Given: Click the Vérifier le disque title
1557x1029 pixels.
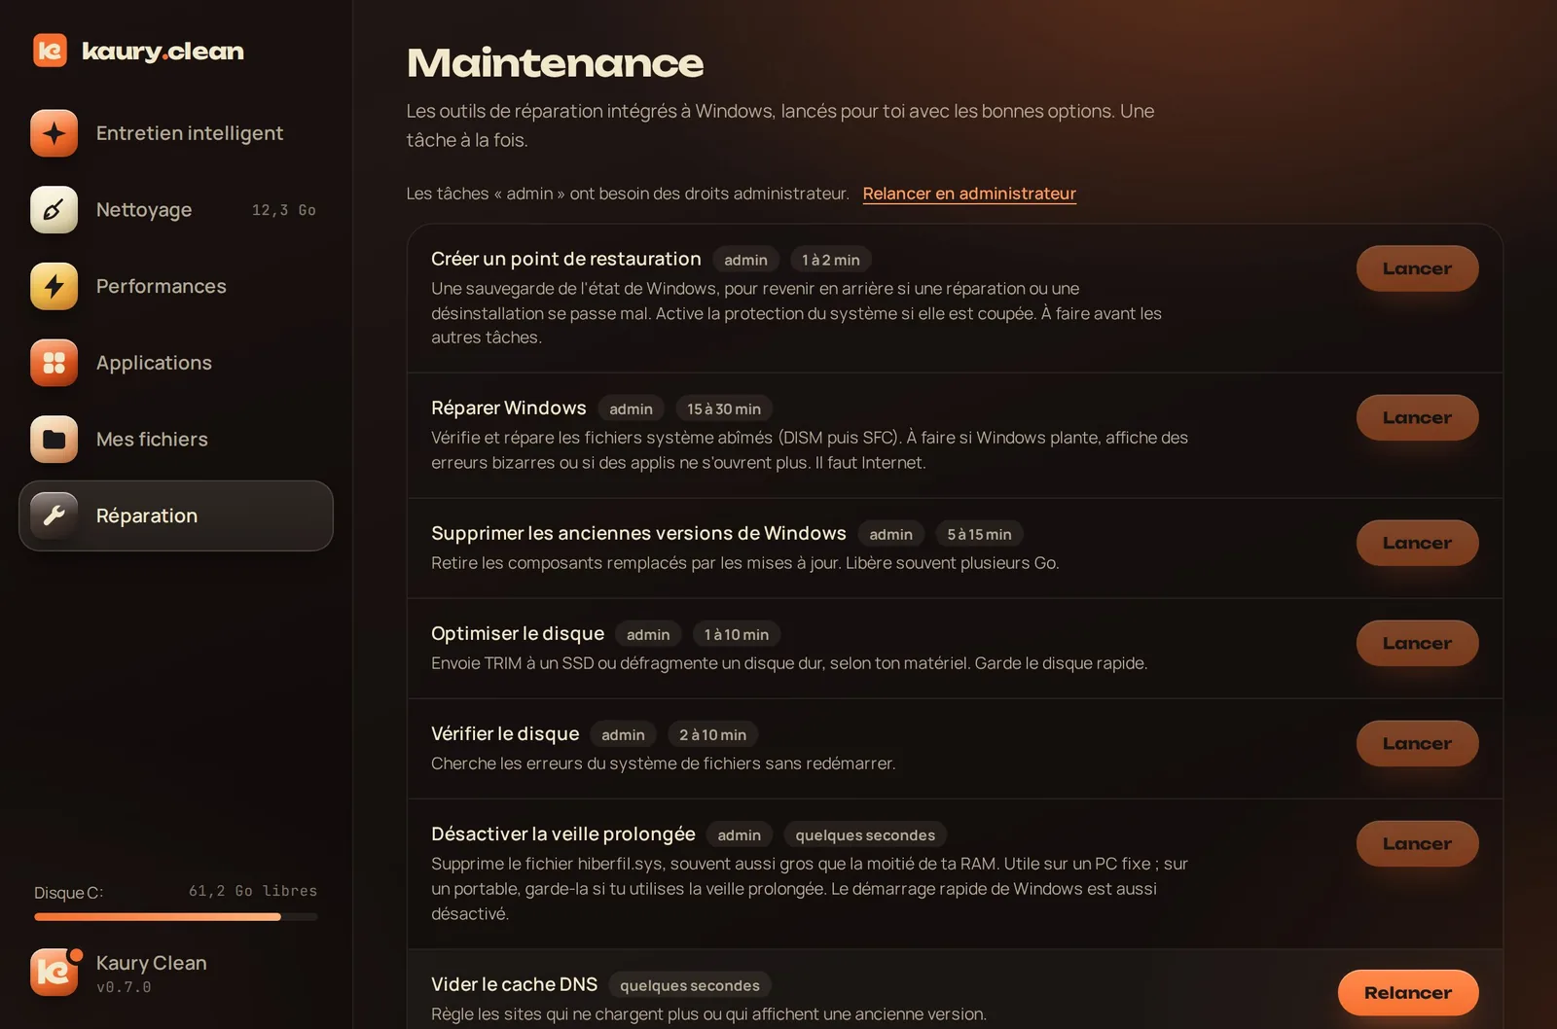Looking at the screenshot, I should pos(505,733).
